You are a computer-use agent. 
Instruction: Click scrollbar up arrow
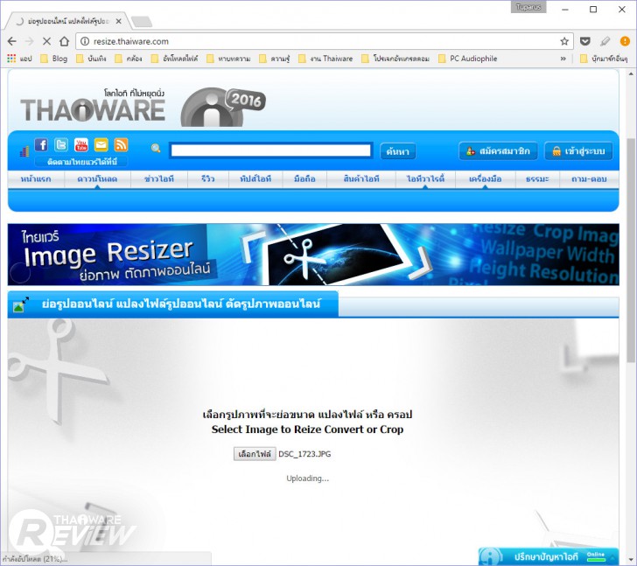pyautogui.click(x=631, y=74)
